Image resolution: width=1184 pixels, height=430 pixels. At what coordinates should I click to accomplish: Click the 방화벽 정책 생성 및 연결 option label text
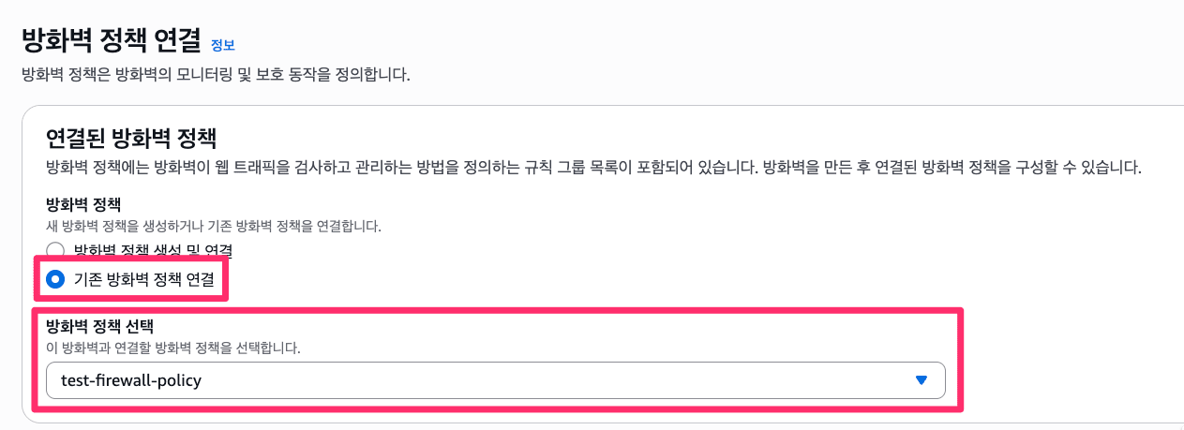coord(153,251)
